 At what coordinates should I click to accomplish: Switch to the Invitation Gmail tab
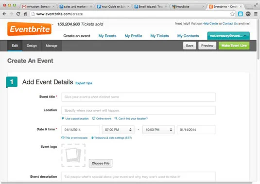(x=38, y=7)
